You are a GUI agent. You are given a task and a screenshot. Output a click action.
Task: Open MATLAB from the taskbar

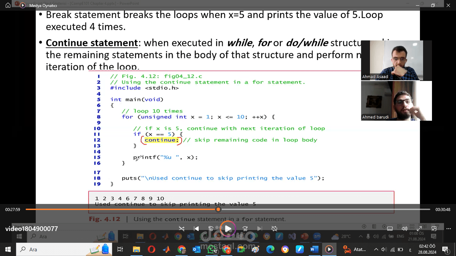pos(166,249)
